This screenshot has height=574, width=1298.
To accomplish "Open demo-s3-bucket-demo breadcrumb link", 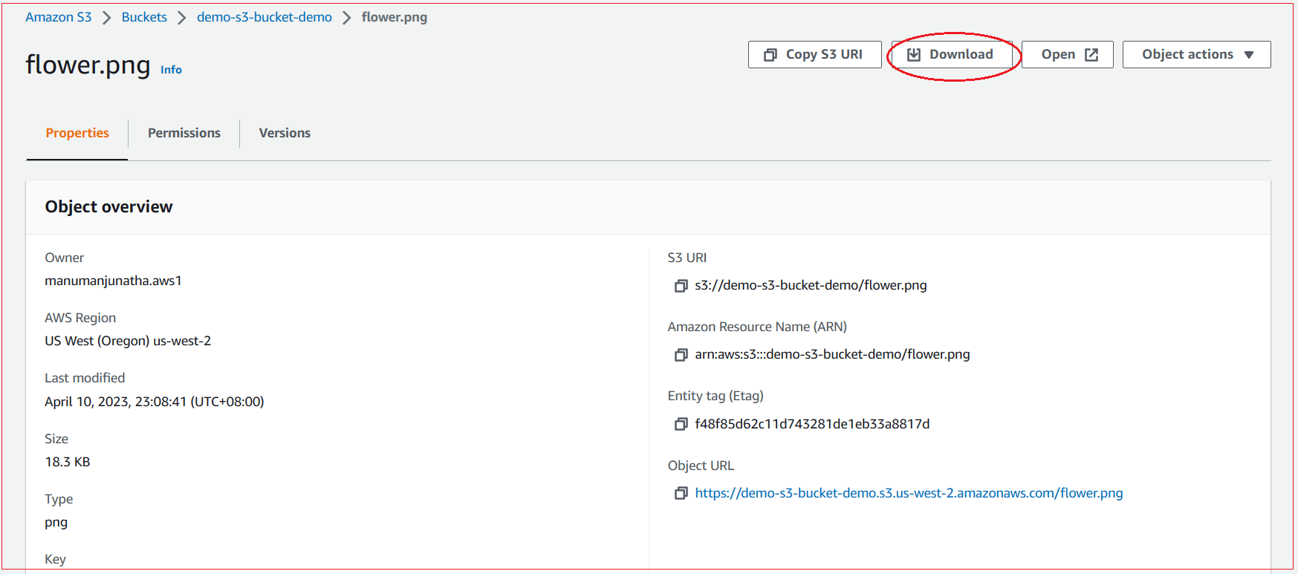I will (265, 17).
